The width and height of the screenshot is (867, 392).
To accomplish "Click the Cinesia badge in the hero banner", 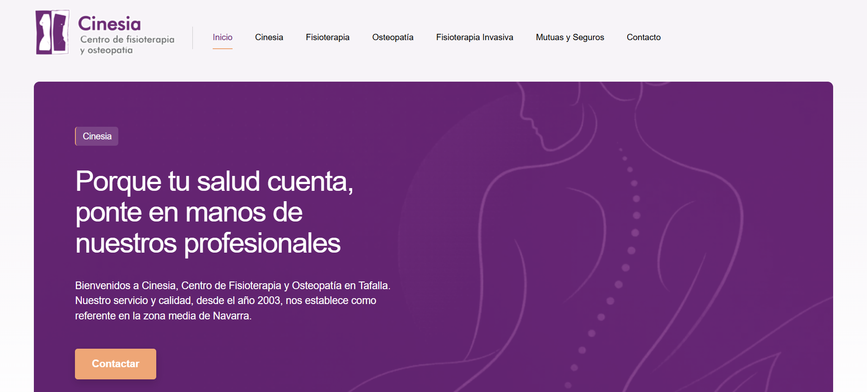I will (97, 136).
